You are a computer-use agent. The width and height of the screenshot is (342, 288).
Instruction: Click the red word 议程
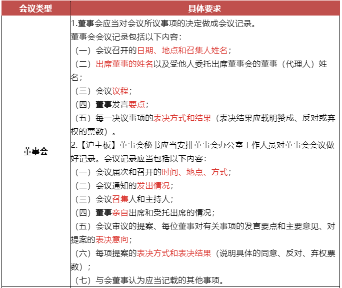point(120,91)
